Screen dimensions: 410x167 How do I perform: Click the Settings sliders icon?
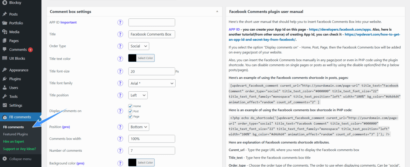click(x=4, y=106)
